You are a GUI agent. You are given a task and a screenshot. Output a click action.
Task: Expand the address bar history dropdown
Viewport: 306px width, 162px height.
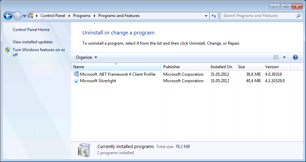click(206, 16)
